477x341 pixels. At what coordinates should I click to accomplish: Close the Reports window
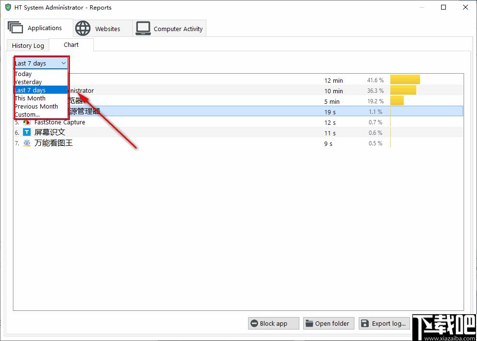pyautogui.click(x=466, y=7)
